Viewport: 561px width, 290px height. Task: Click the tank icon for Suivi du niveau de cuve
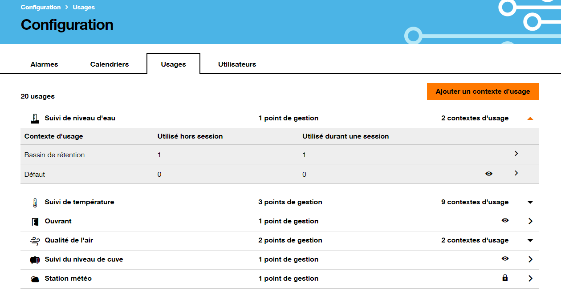pyautogui.click(x=34, y=259)
